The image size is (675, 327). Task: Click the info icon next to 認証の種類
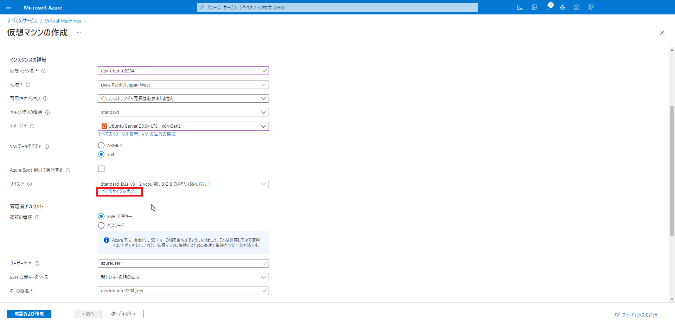click(x=37, y=217)
